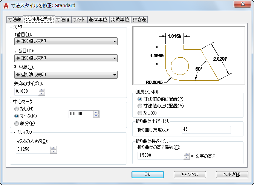Decrease 折り曲げの高さ係数 with down spinner

point(187,157)
